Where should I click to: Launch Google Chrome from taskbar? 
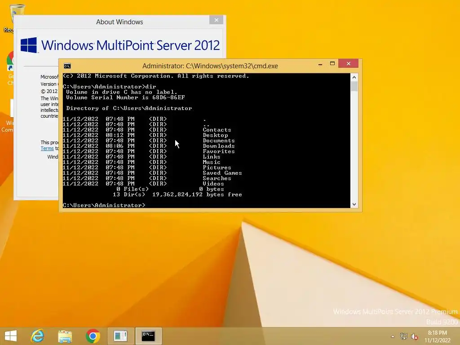tap(93, 336)
